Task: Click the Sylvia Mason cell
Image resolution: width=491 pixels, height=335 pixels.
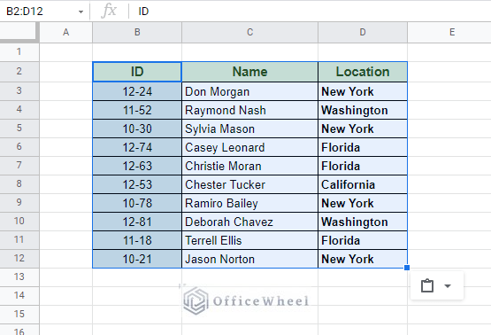Action: pyautogui.click(x=249, y=129)
